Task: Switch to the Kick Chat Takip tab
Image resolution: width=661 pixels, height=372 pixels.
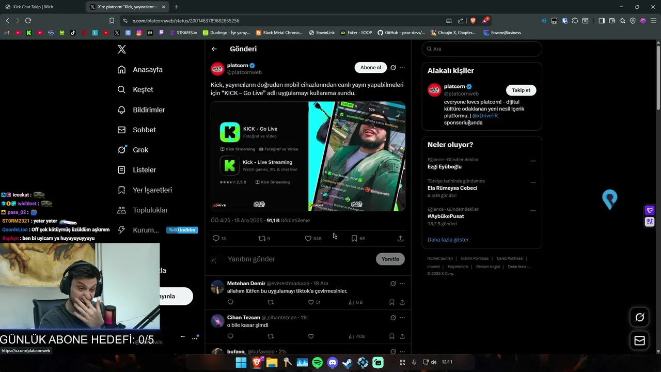Action: coord(42,7)
